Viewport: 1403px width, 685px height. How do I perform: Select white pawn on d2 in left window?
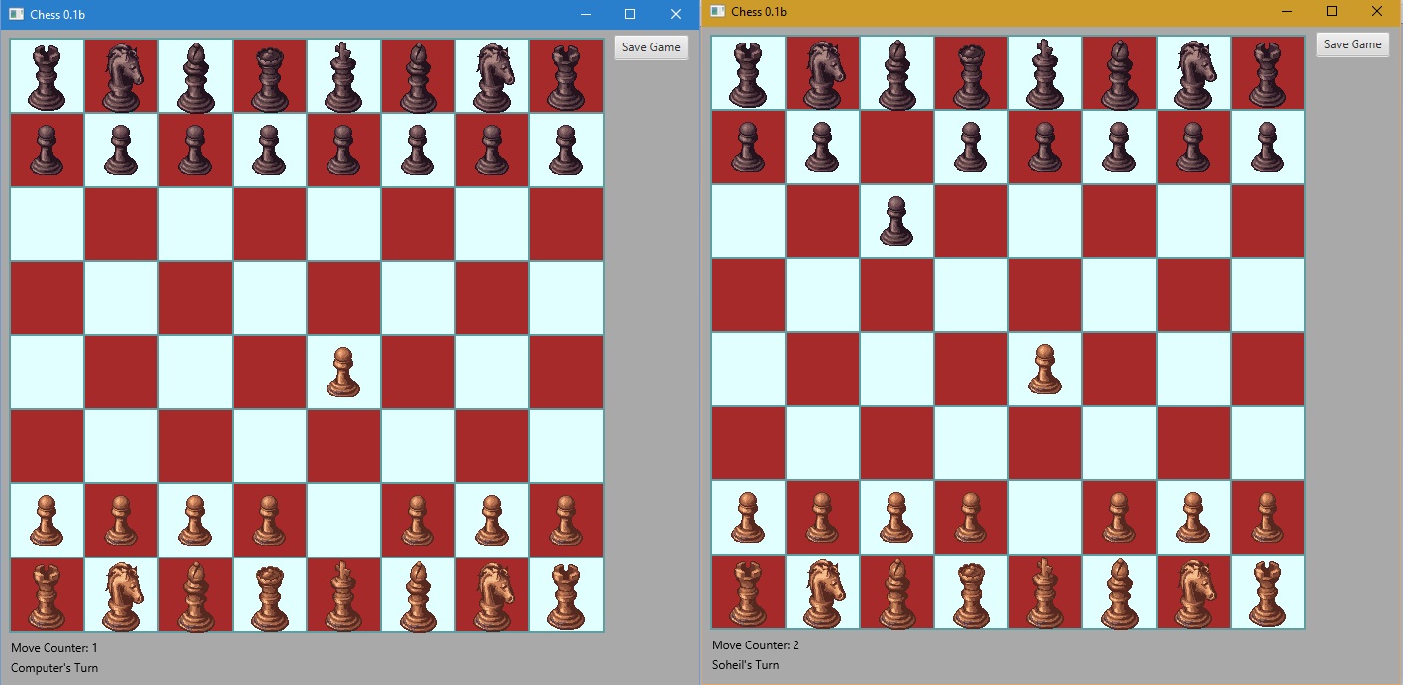pos(269,521)
